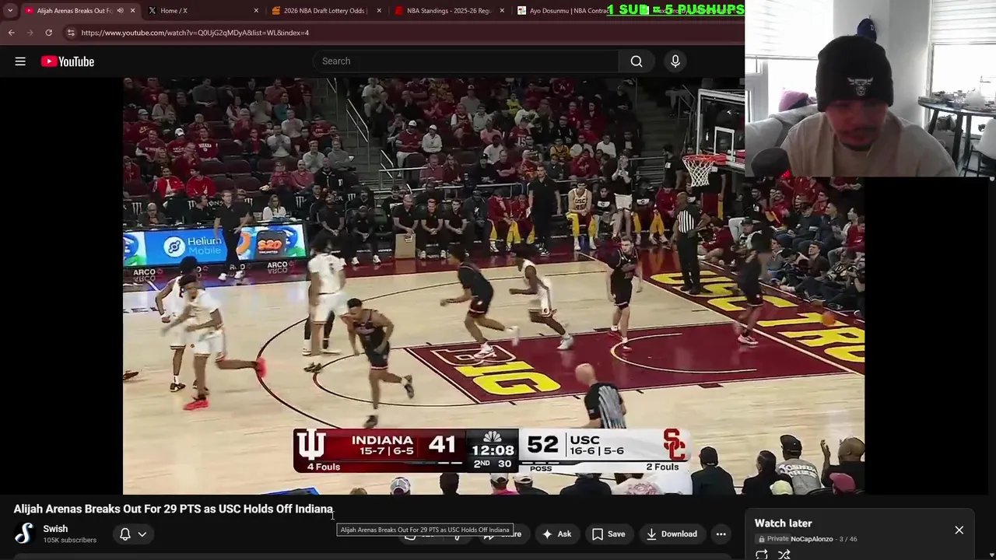Viewport: 996px width, 560px height.
Task: Close the NBA Draft Lottery Odds tab
Action: pyautogui.click(x=379, y=11)
